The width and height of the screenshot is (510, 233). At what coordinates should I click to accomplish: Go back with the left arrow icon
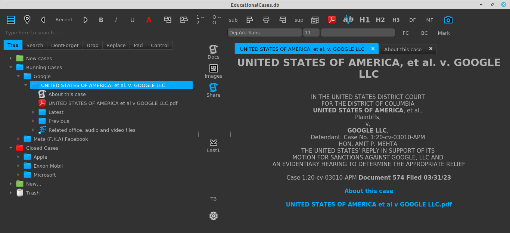[x=43, y=20]
